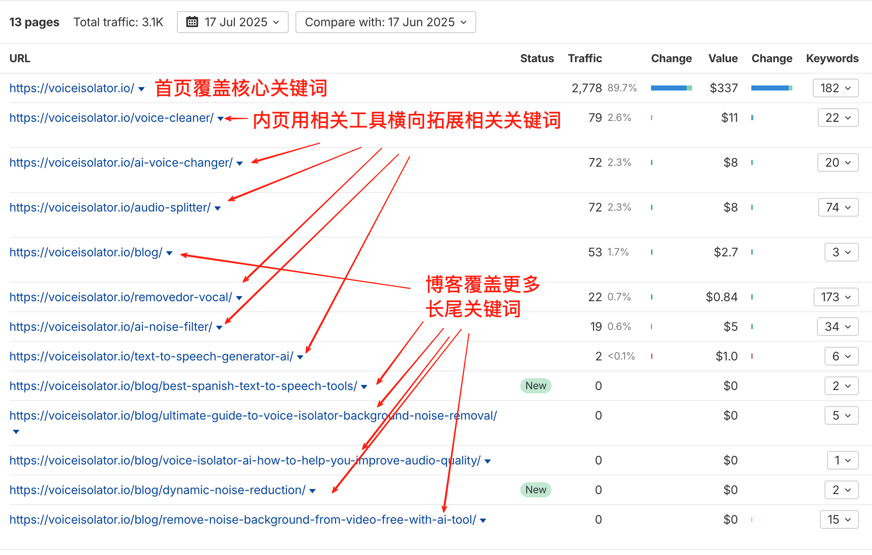Open the 182 keywords dropdown for homepage

click(x=836, y=88)
